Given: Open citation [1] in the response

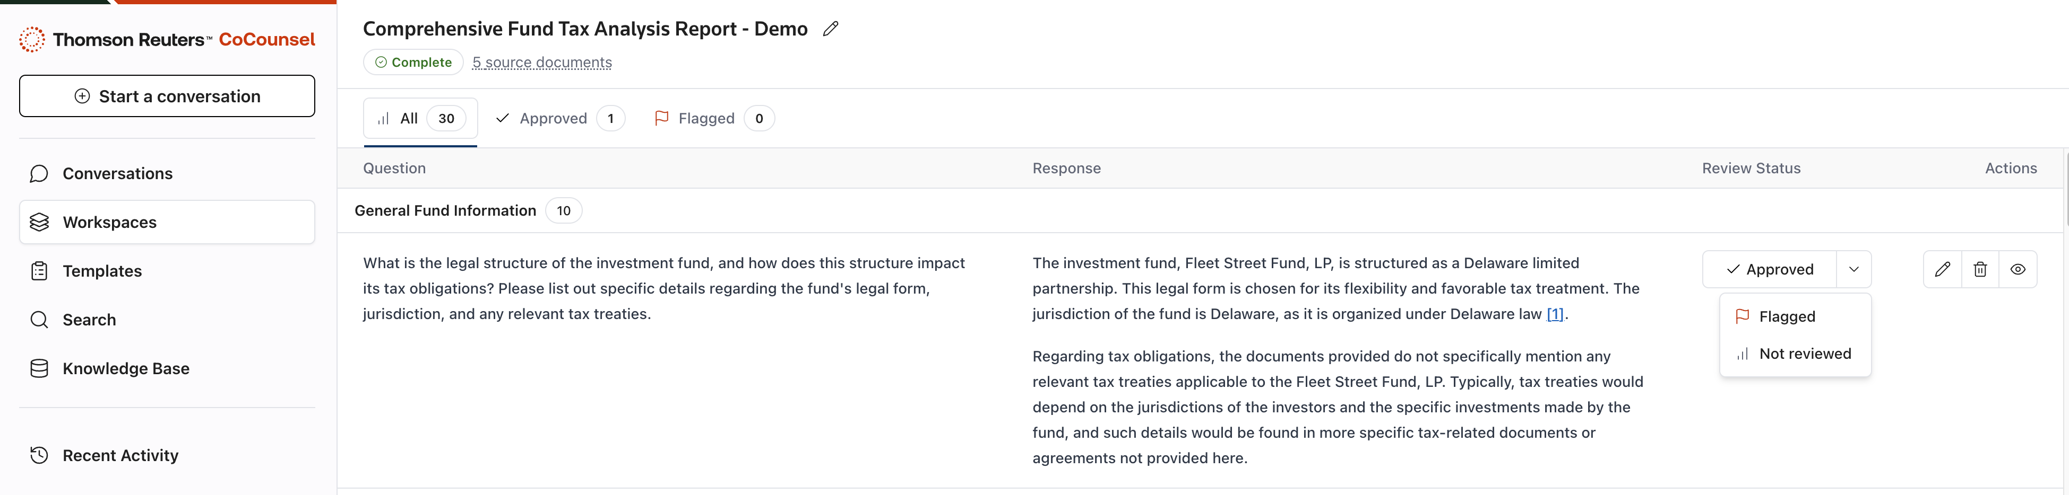Looking at the screenshot, I should tap(1555, 314).
